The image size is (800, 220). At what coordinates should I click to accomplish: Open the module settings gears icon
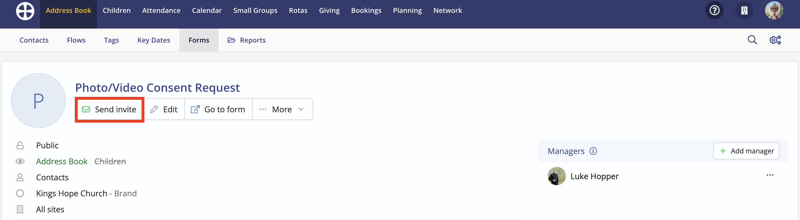[x=775, y=40]
